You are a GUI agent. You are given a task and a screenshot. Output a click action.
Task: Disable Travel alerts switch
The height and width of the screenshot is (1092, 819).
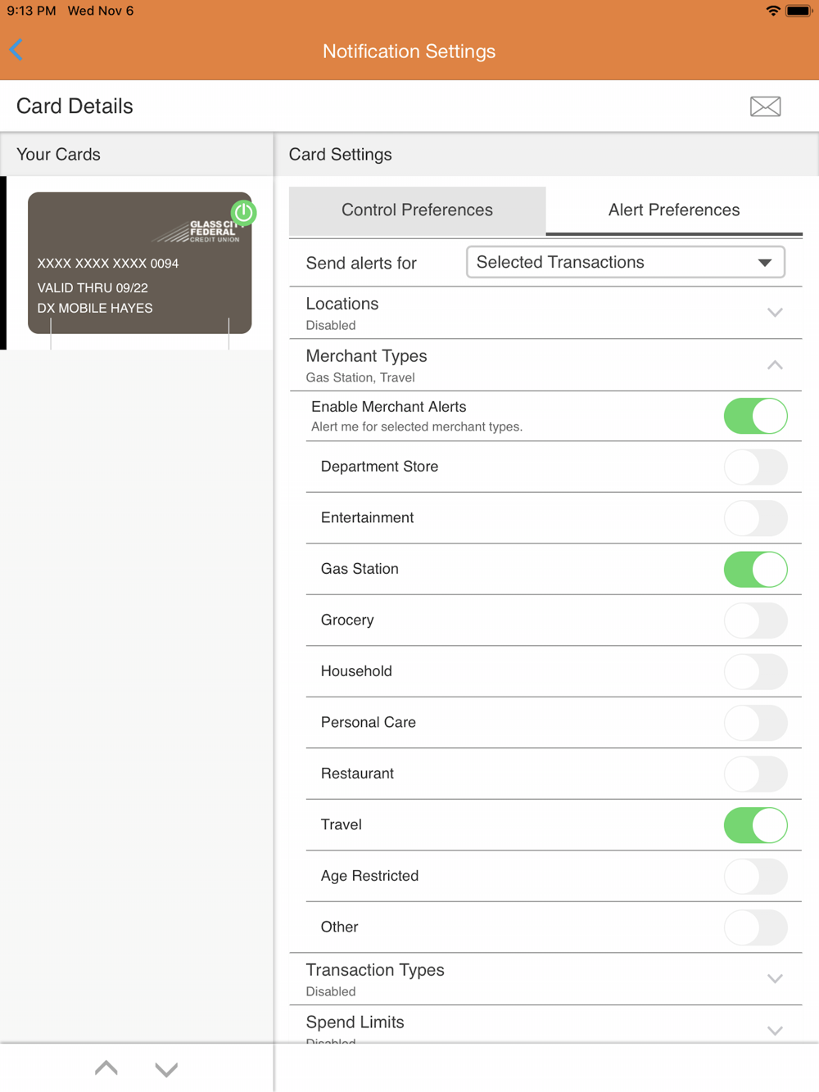(x=755, y=825)
